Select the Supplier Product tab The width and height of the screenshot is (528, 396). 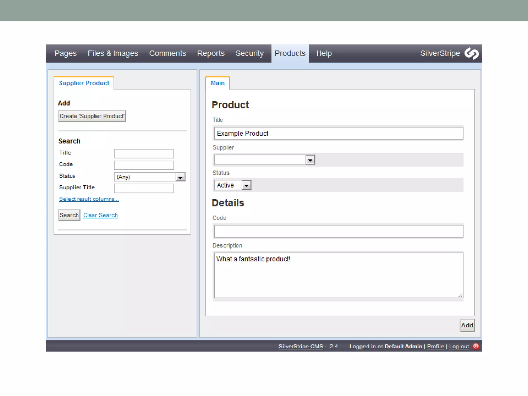84,83
